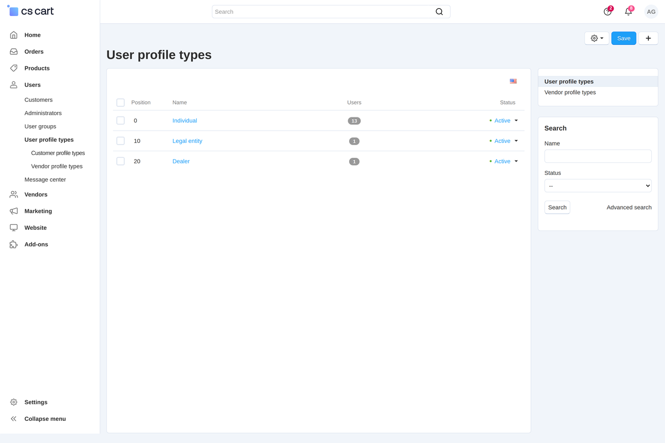Click the Orders inbox icon

(14, 51)
